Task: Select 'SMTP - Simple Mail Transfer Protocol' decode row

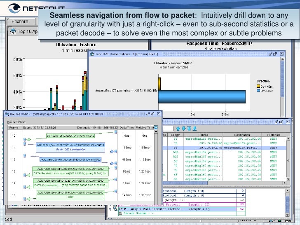Action: point(177,209)
